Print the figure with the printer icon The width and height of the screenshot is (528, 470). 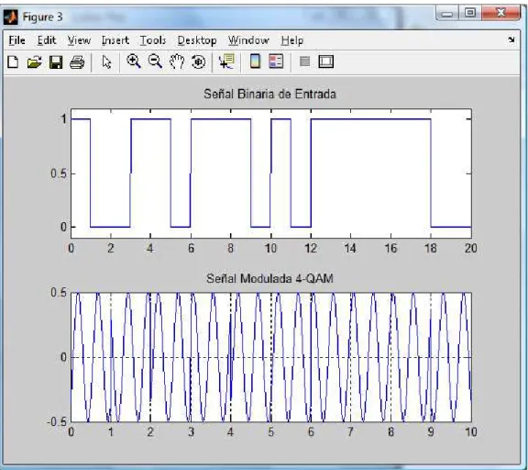coord(77,62)
